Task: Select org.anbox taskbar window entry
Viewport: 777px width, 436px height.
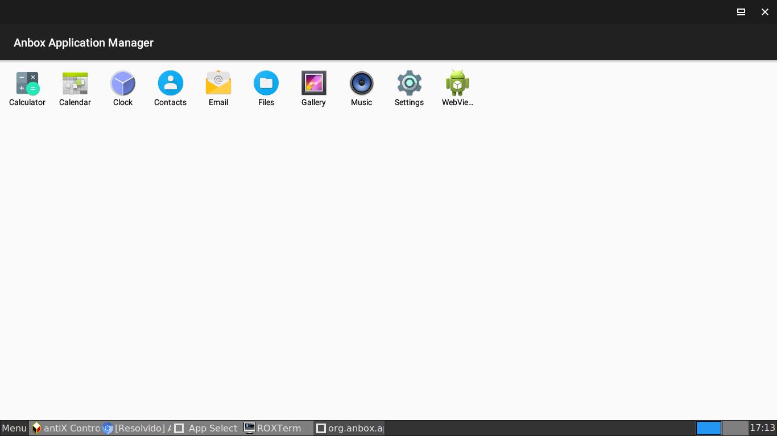Action: click(349, 428)
